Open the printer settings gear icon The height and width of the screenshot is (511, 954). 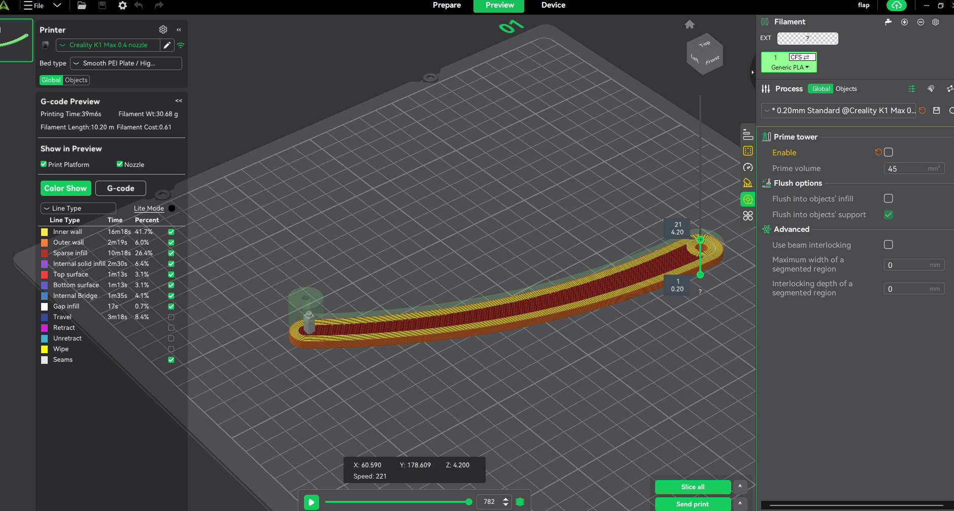click(x=163, y=29)
